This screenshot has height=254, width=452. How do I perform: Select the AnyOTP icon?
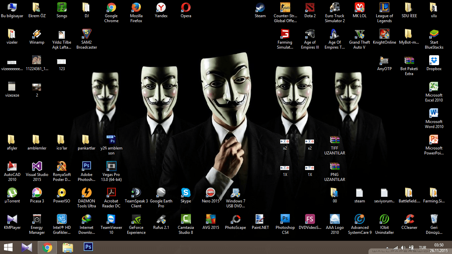[384, 63]
